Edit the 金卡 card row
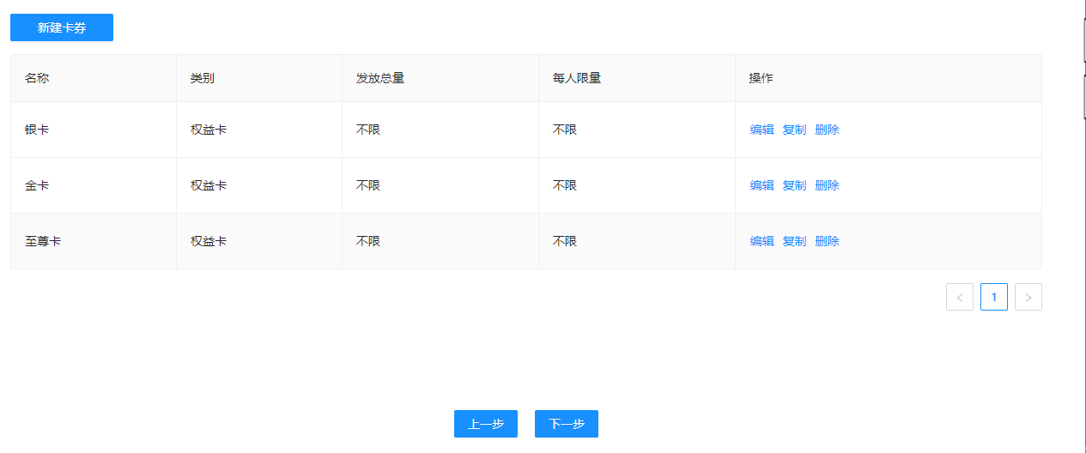 pyautogui.click(x=761, y=185)
